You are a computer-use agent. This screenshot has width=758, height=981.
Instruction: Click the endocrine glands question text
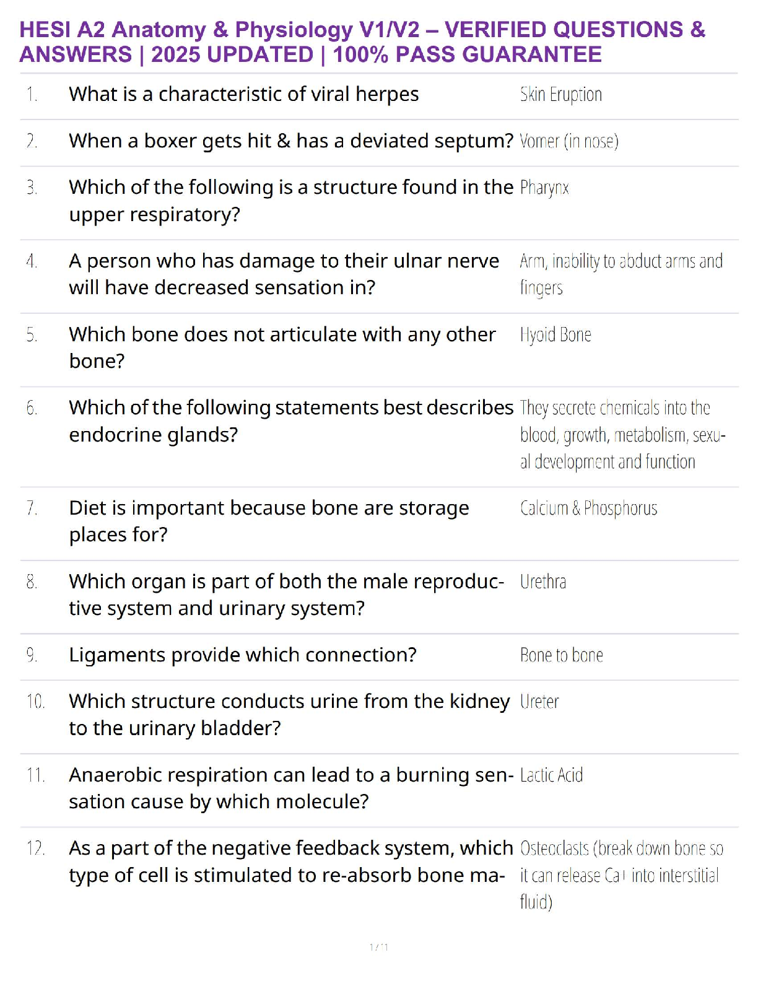click(291, 421)
